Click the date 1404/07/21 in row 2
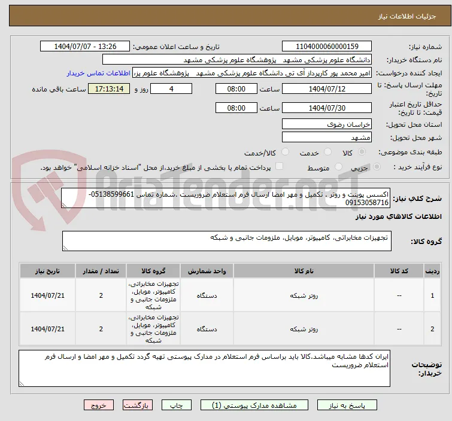Screen dimensions: 452x421 (47, 329)
